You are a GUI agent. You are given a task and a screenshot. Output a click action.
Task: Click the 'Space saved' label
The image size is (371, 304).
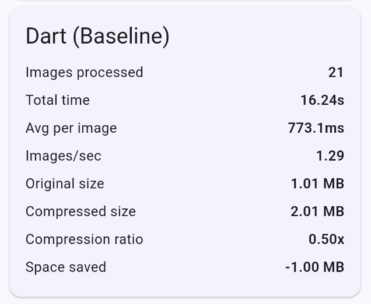point(66,267)
